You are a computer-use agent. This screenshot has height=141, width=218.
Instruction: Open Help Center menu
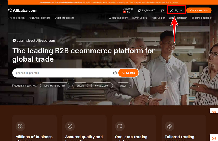pos(158,18)
